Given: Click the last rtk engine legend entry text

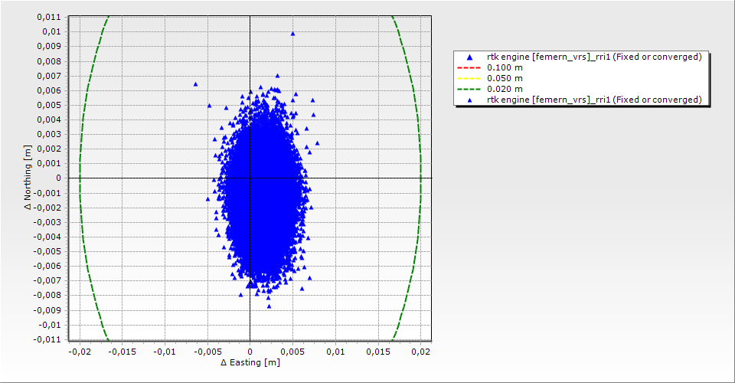Looking at the screenshot, I should click(x=594, y=100).
